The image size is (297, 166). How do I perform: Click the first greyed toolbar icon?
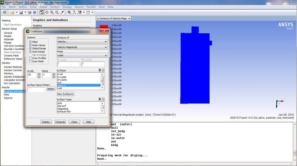pos(5,13)
